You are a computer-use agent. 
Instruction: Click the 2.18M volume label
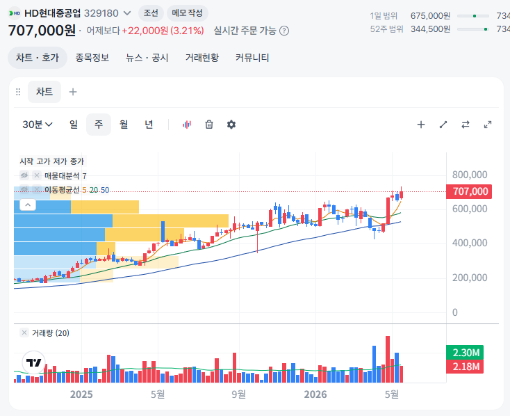point(465,367)
